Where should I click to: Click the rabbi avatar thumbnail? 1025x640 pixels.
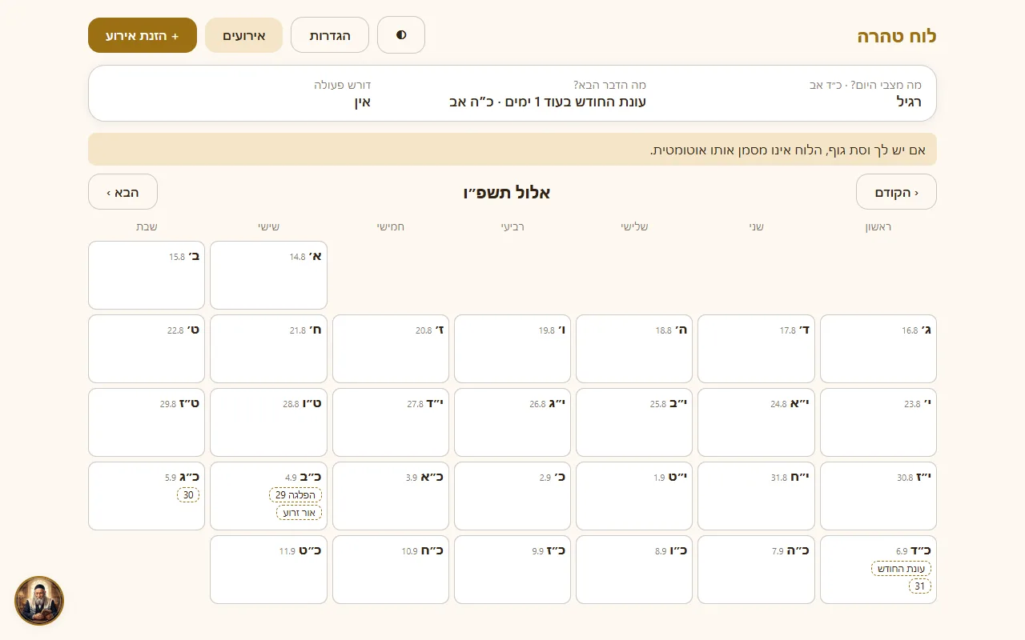coord(39,601)
